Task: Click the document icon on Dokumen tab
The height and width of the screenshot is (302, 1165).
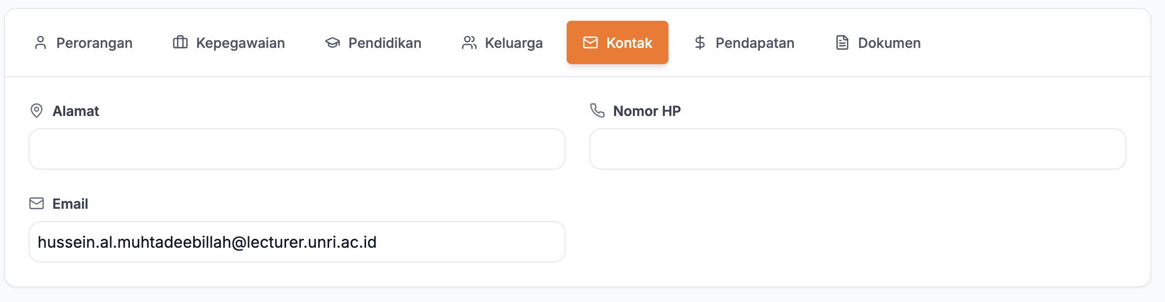Action: 841,42
